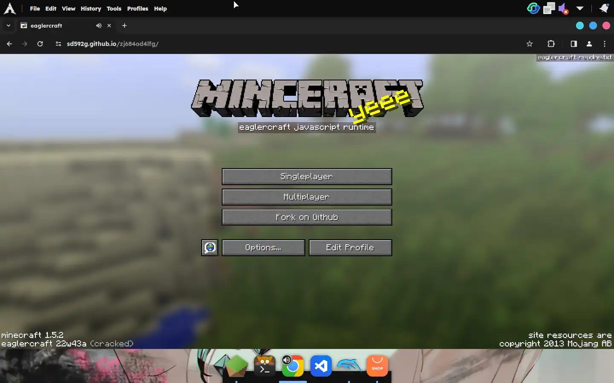Open Visual Studio Code from dock
The width and height of the screenshot is (614, 383).
click(x=321, y=366)
